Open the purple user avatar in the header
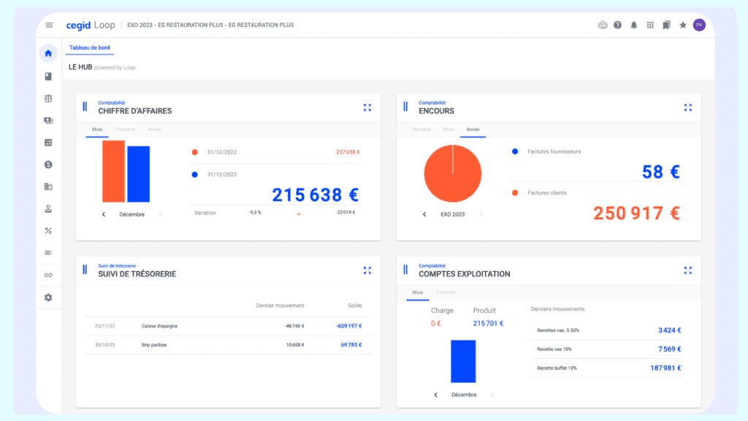Viewport: 748px width, 421px height. (x=699, y=25)
